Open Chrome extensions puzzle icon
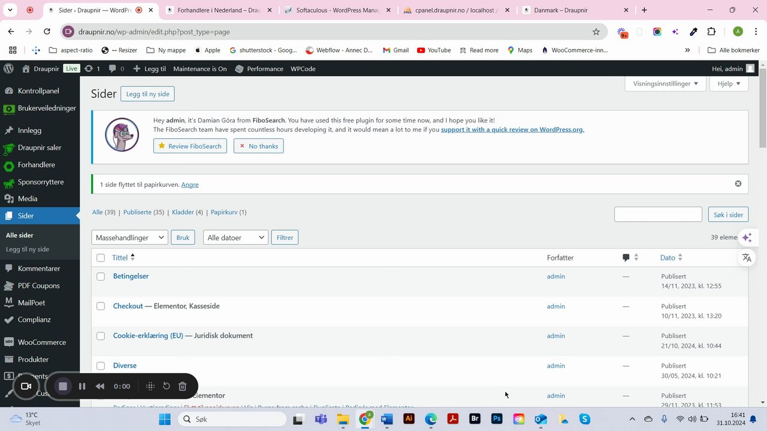Image resolution: width=767 pixels, height=431 pixels. click(711, 32)
